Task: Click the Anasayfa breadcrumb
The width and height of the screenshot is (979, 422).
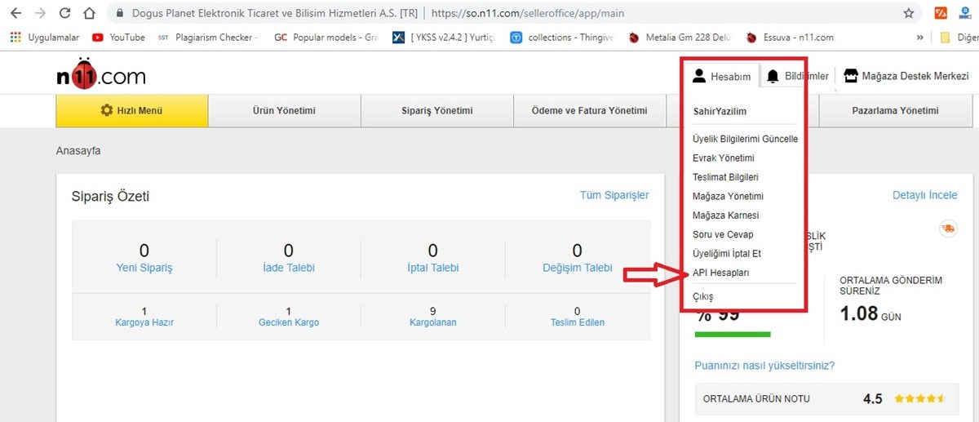Action: tap(78, 151)
